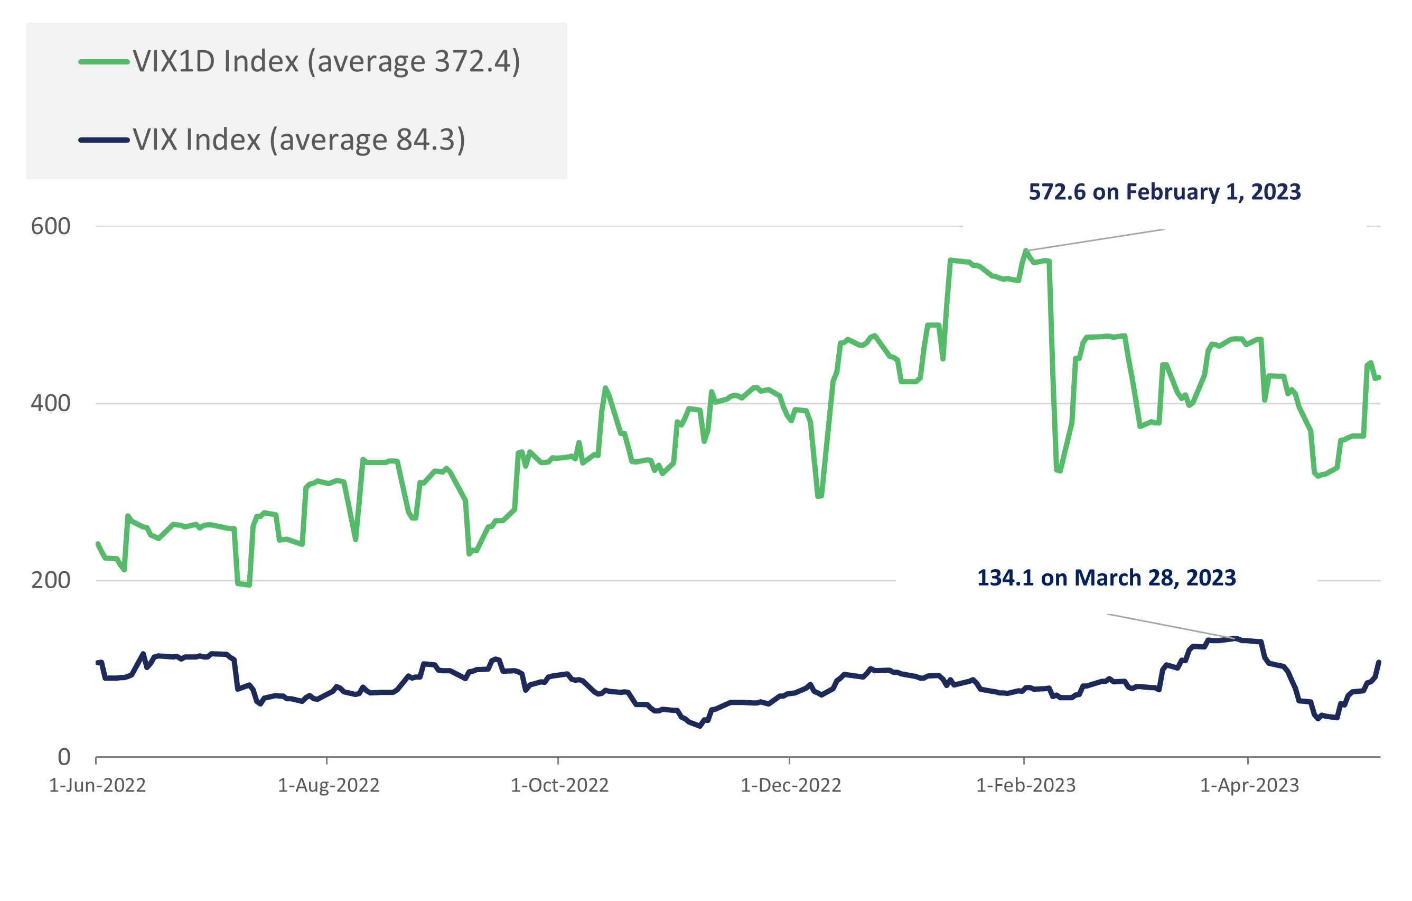Click the 1-Jun-2022 x-axis date label

[97, 785]
